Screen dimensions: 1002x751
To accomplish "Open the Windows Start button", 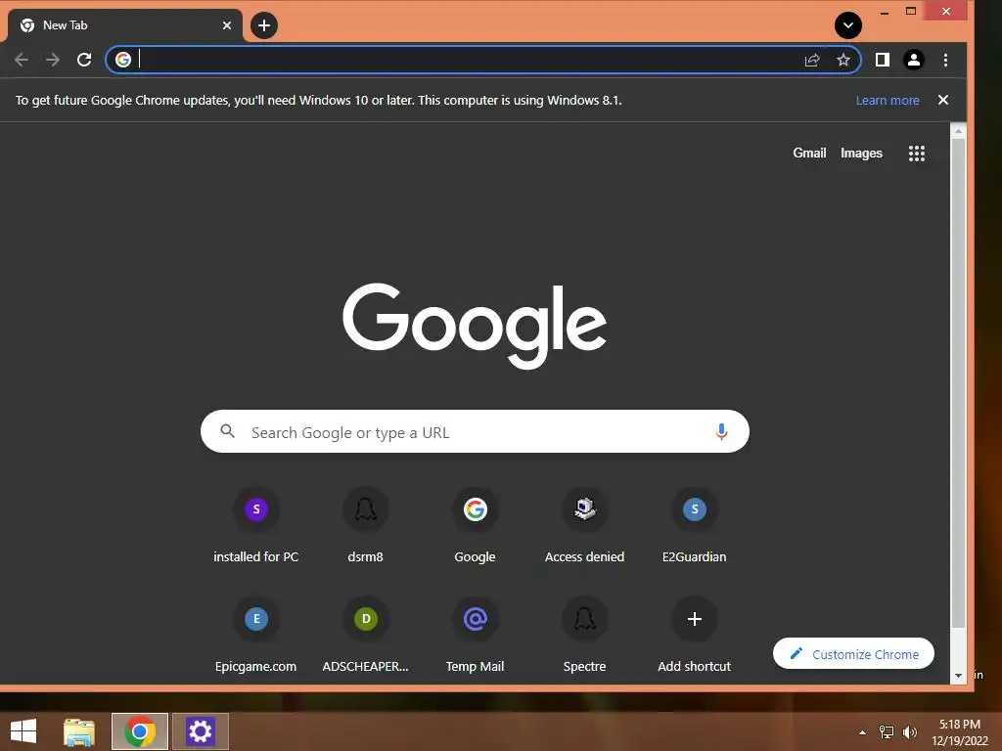I will point(23,731).
